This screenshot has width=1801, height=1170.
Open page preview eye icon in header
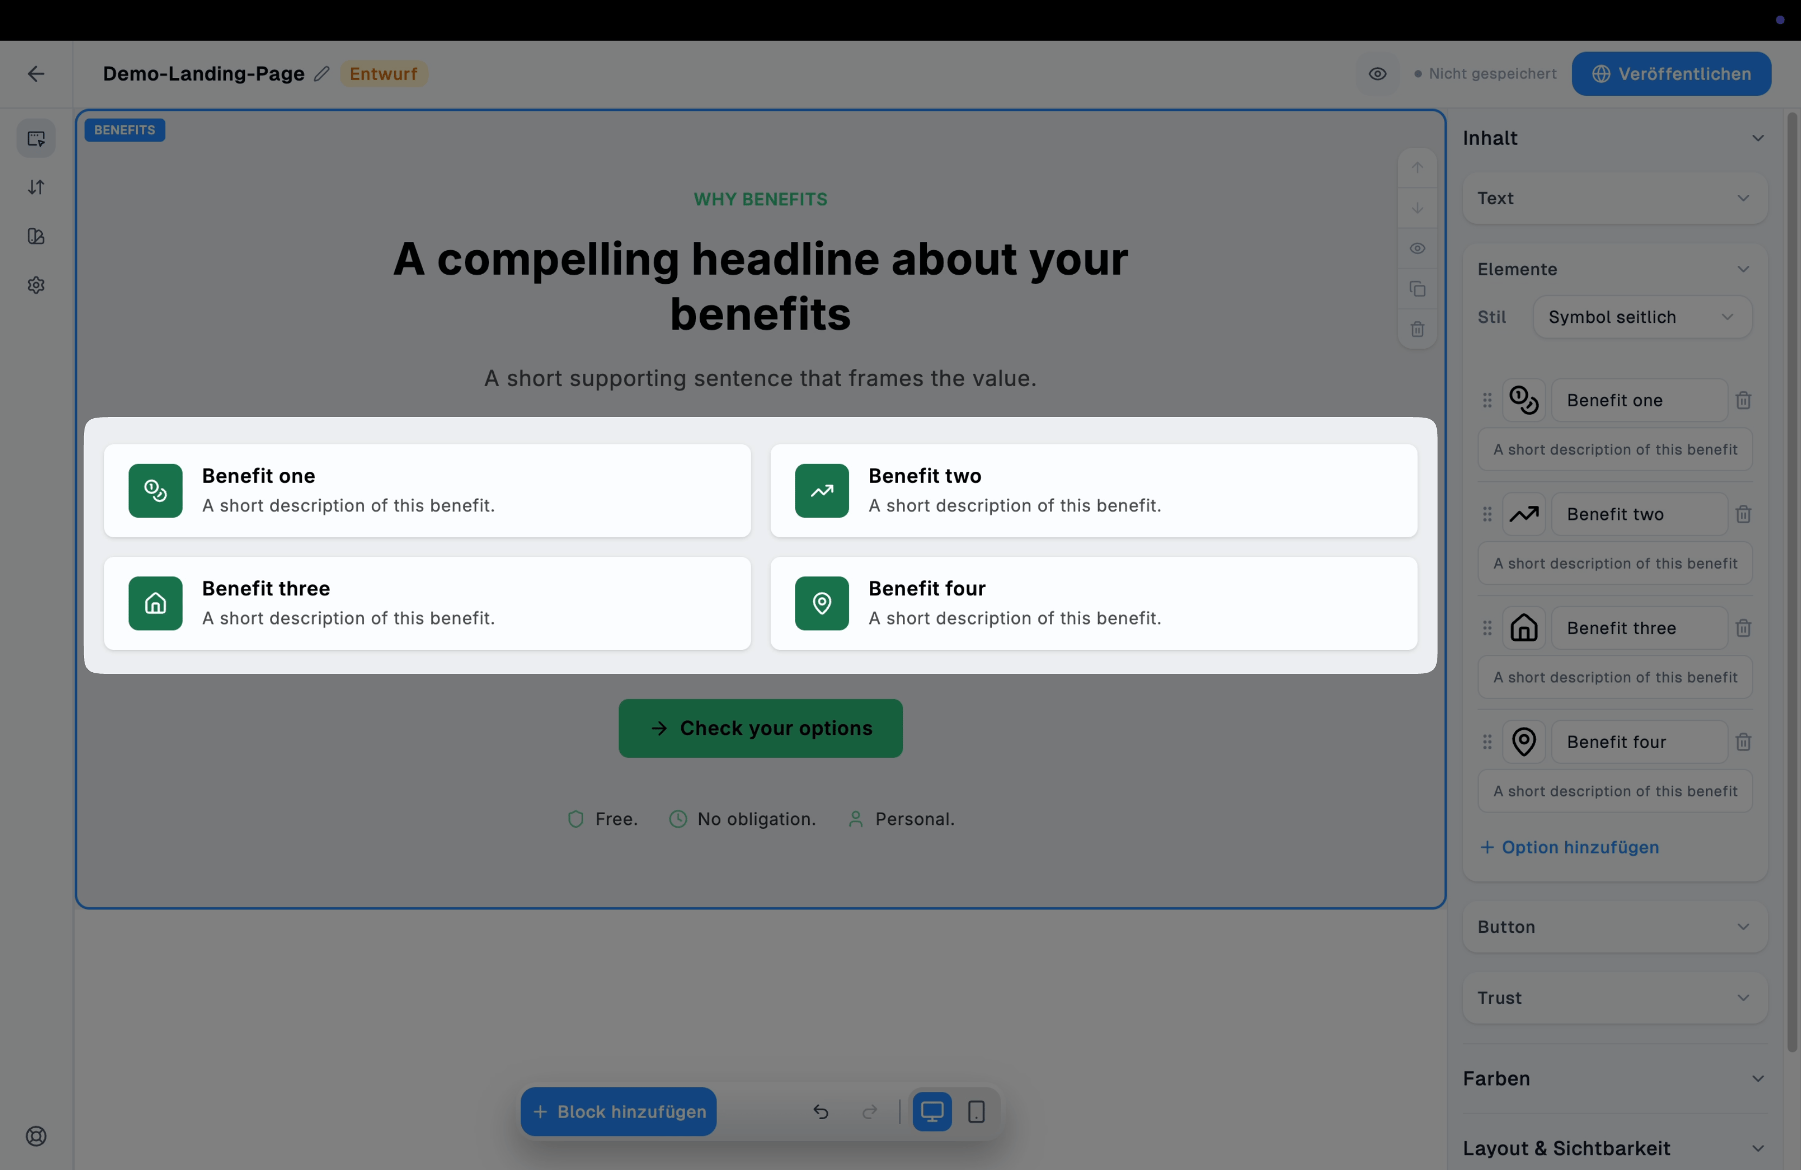pyautogui.click(x=1377, y=73)
